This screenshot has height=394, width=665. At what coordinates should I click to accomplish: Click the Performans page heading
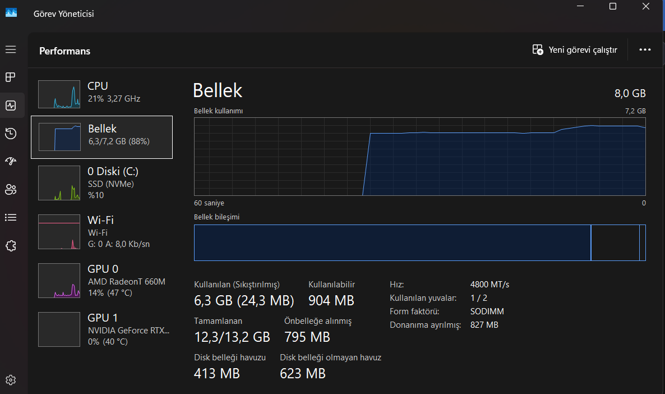coord(65,51)
